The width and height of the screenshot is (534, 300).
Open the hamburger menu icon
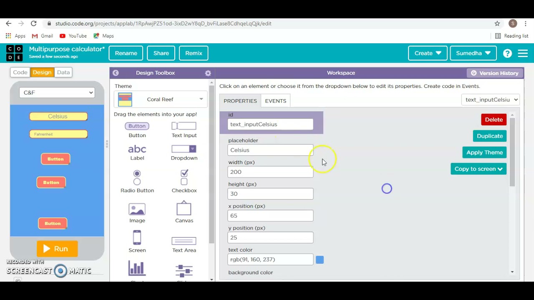(523, 53)
